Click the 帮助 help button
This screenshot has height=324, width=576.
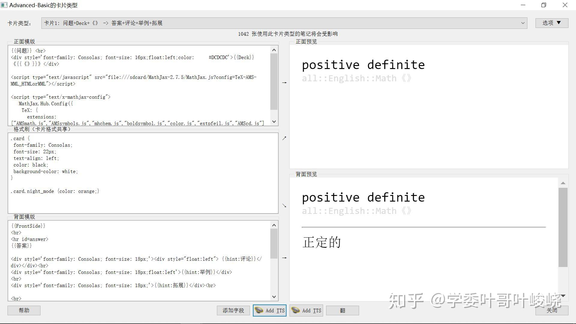pos(24,310)
